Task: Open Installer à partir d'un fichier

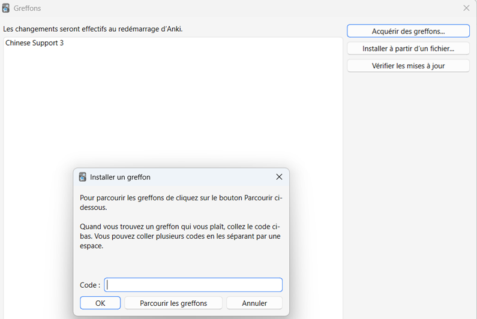Action: 408,49
